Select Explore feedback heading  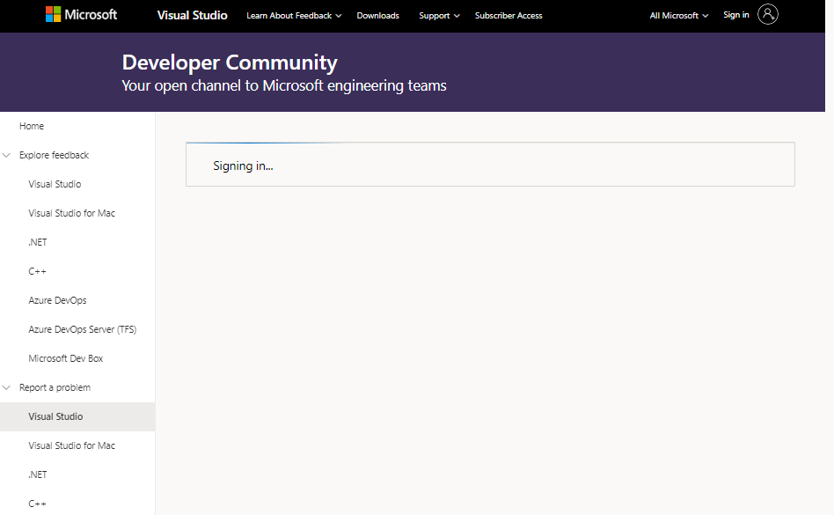coord(54,155)
